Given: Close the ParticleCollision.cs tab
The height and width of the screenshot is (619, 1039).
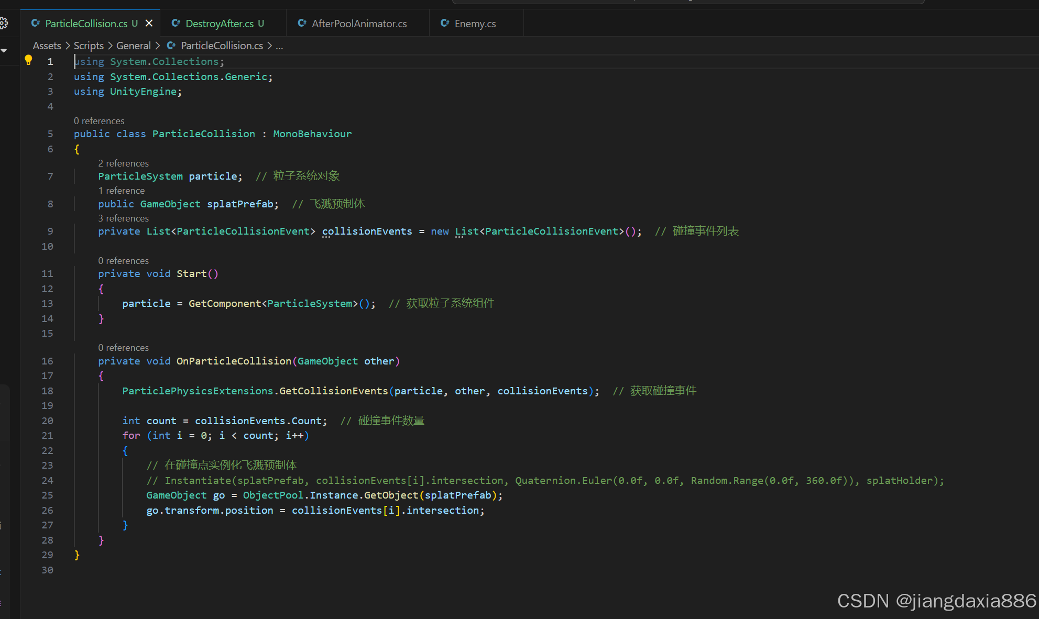Looking at the screenshot, I should pos(149,23).
